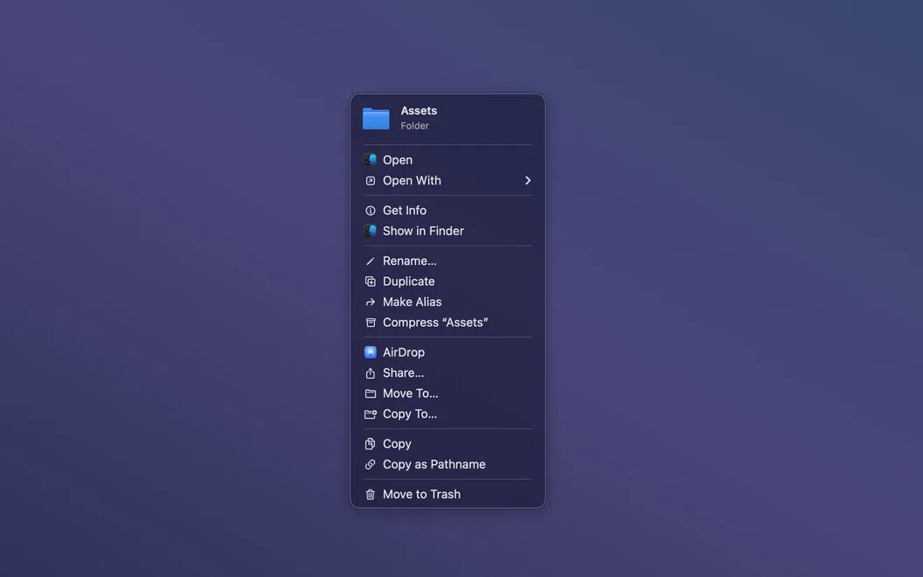Viewport: 923px width, 577px height.
Task: Click the Assets title text
Action: pos(419,111)
